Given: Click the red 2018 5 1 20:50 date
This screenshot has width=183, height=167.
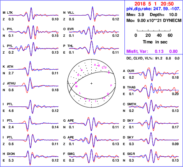Looking at the screenshot, I should [154, 4].
